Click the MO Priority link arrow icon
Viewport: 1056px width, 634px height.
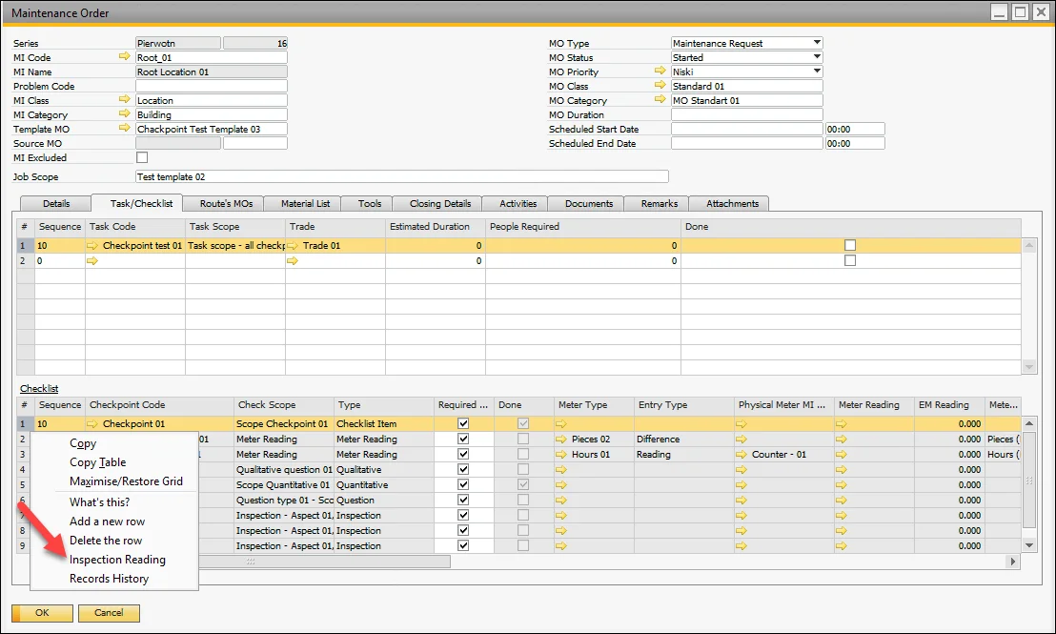660,72
